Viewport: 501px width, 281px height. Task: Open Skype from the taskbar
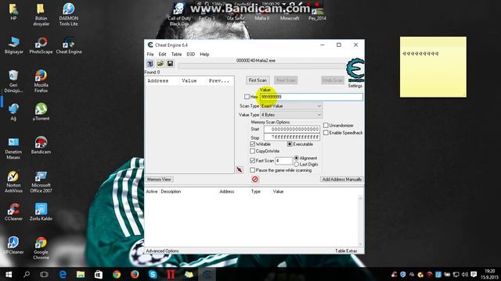click(153, 274)
